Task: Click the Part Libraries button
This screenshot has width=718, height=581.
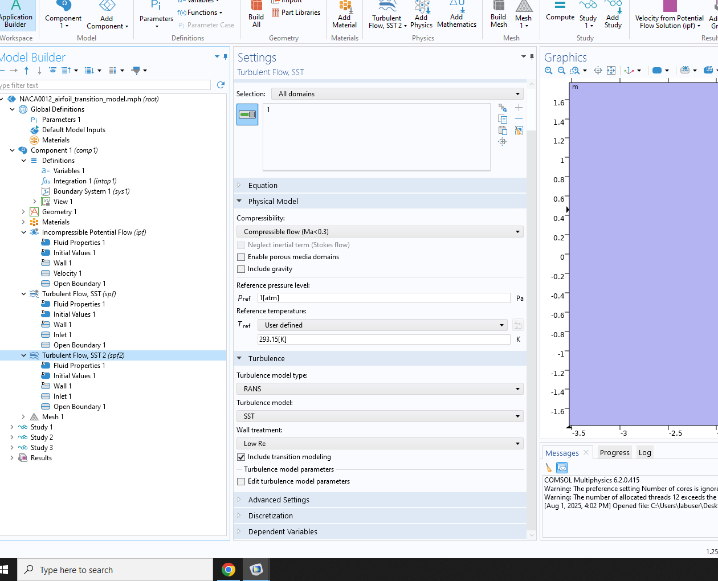Action: pos(296,13)
